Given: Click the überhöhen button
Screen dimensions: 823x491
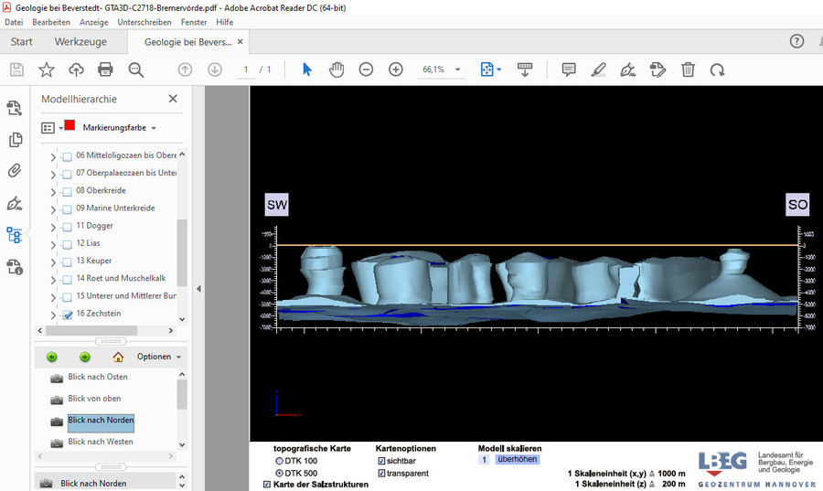Looking at the screenshot, I should coord(517,460).
